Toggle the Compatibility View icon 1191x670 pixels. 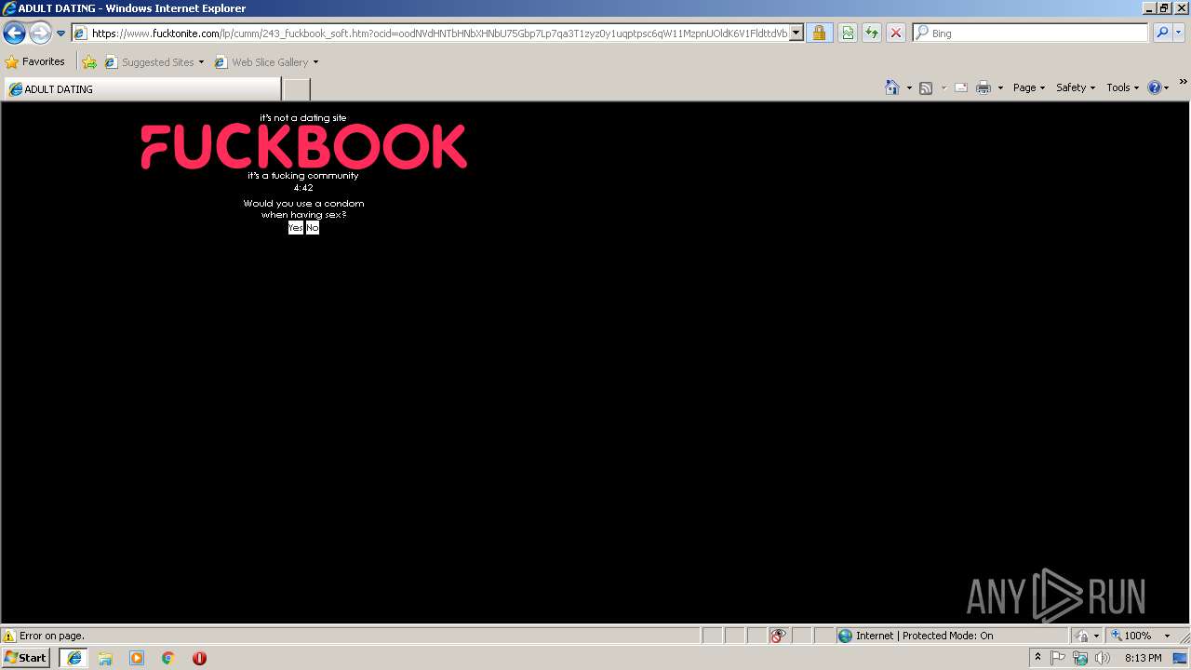tap(848, 33)
